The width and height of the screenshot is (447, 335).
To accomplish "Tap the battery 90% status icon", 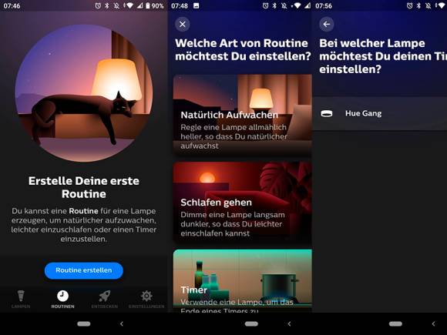I will coord(155,5).
